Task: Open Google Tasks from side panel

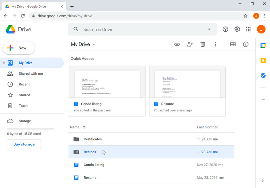Action: tap(263, 75)
